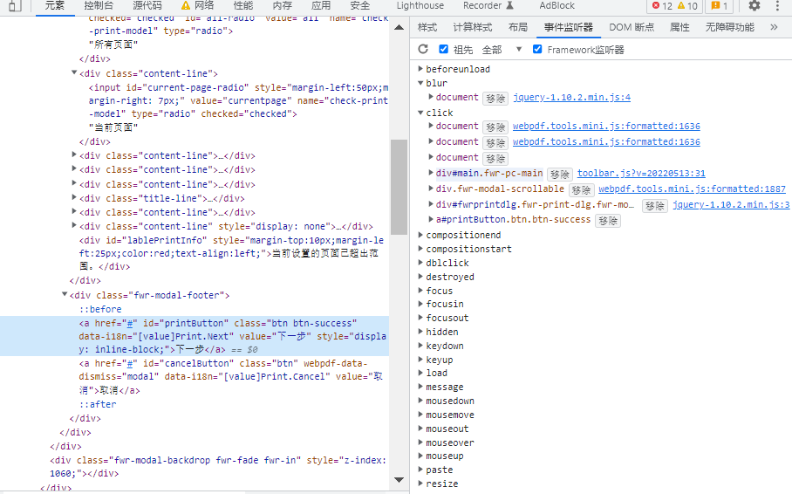Expand the div#main.fwr-pc-main listener
792x494 pixels.
(431, 173)
